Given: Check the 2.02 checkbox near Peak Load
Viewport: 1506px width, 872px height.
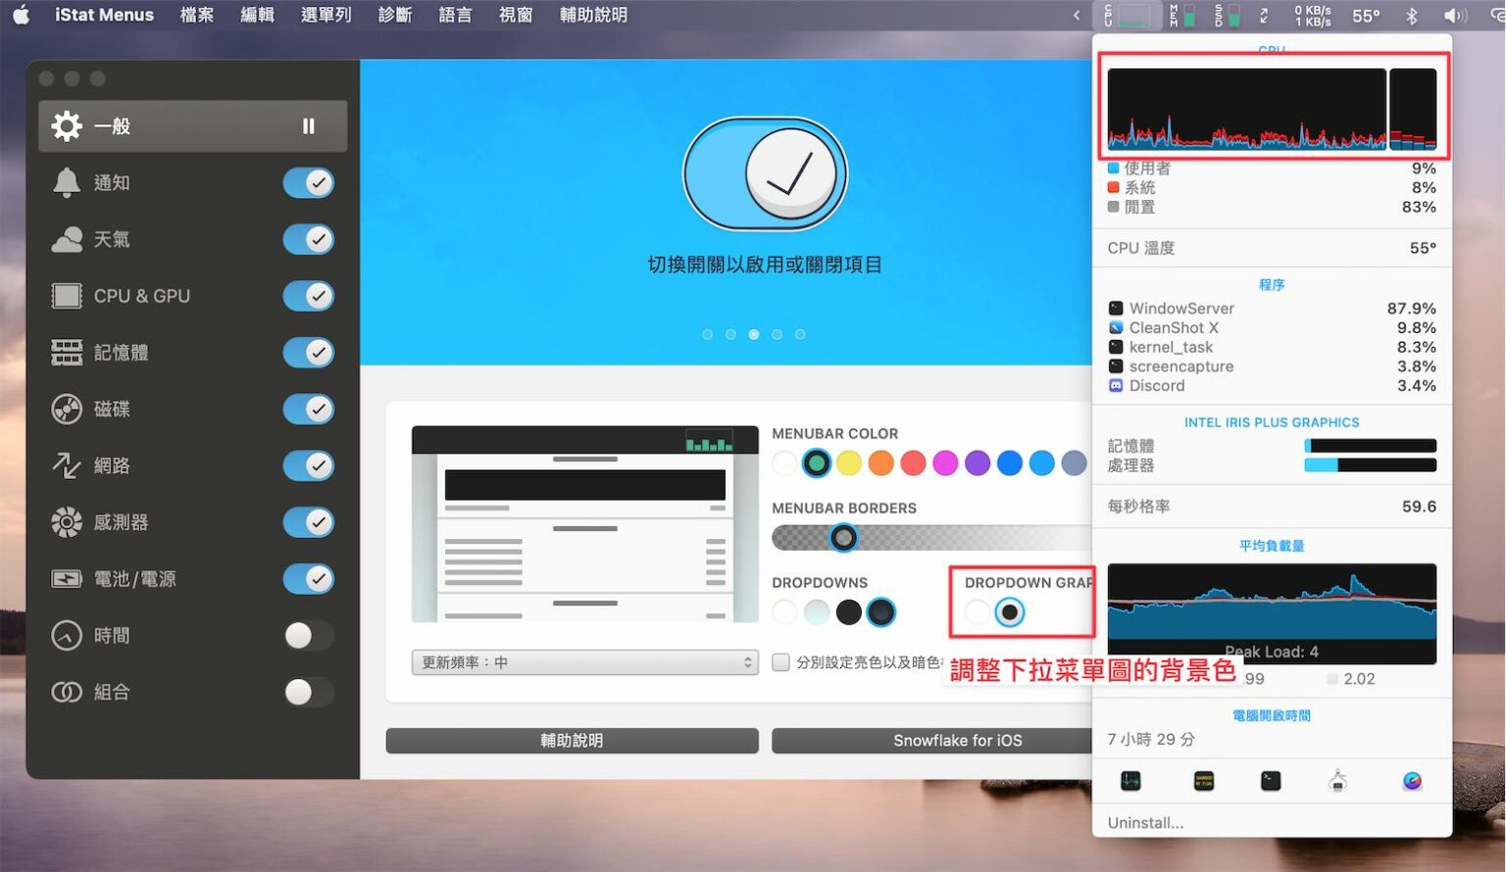Looking at the screenshot, I should point(1333,679).
